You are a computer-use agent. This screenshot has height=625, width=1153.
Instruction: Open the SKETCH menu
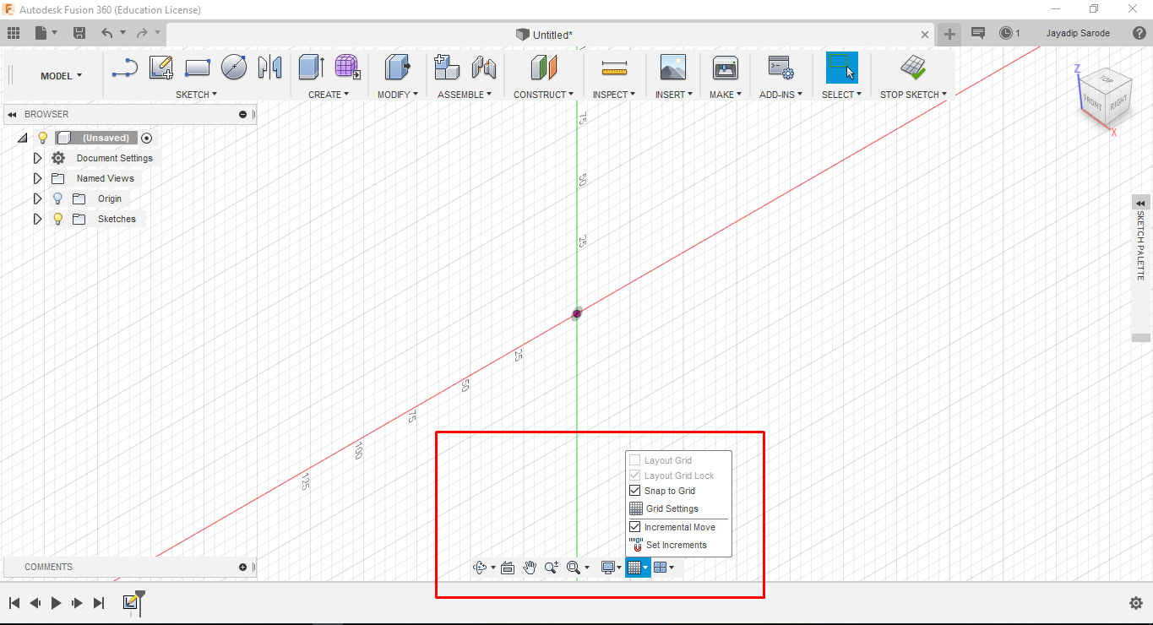click(196, 95)
